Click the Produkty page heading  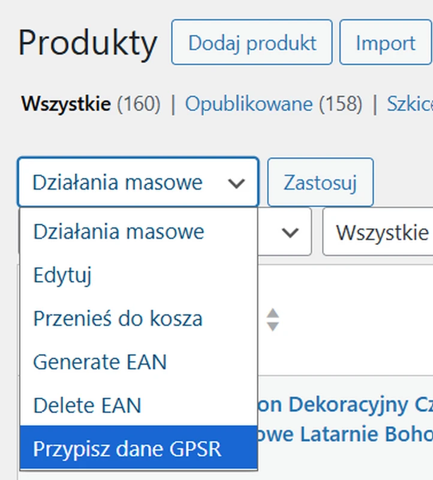(x=88, y=43)
